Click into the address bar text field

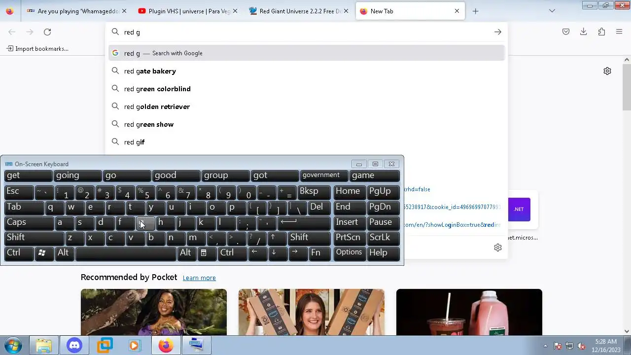(306, 32)
